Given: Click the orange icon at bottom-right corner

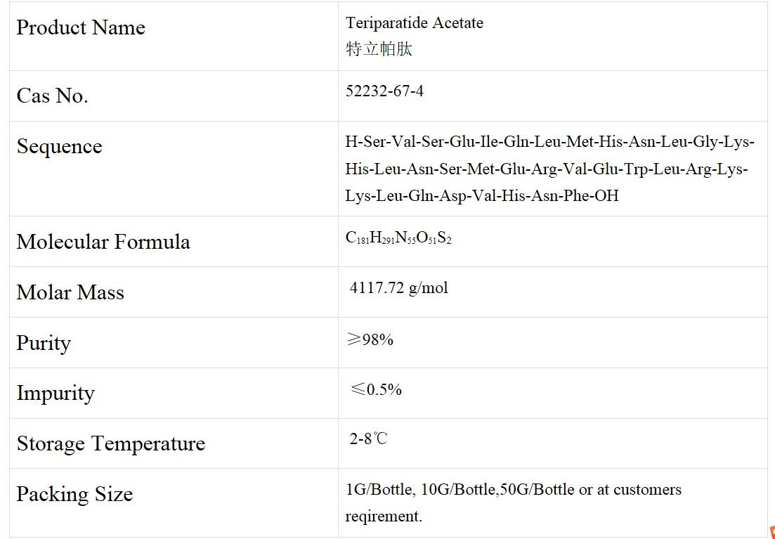Looking at the screenshot, I should 771,532.
